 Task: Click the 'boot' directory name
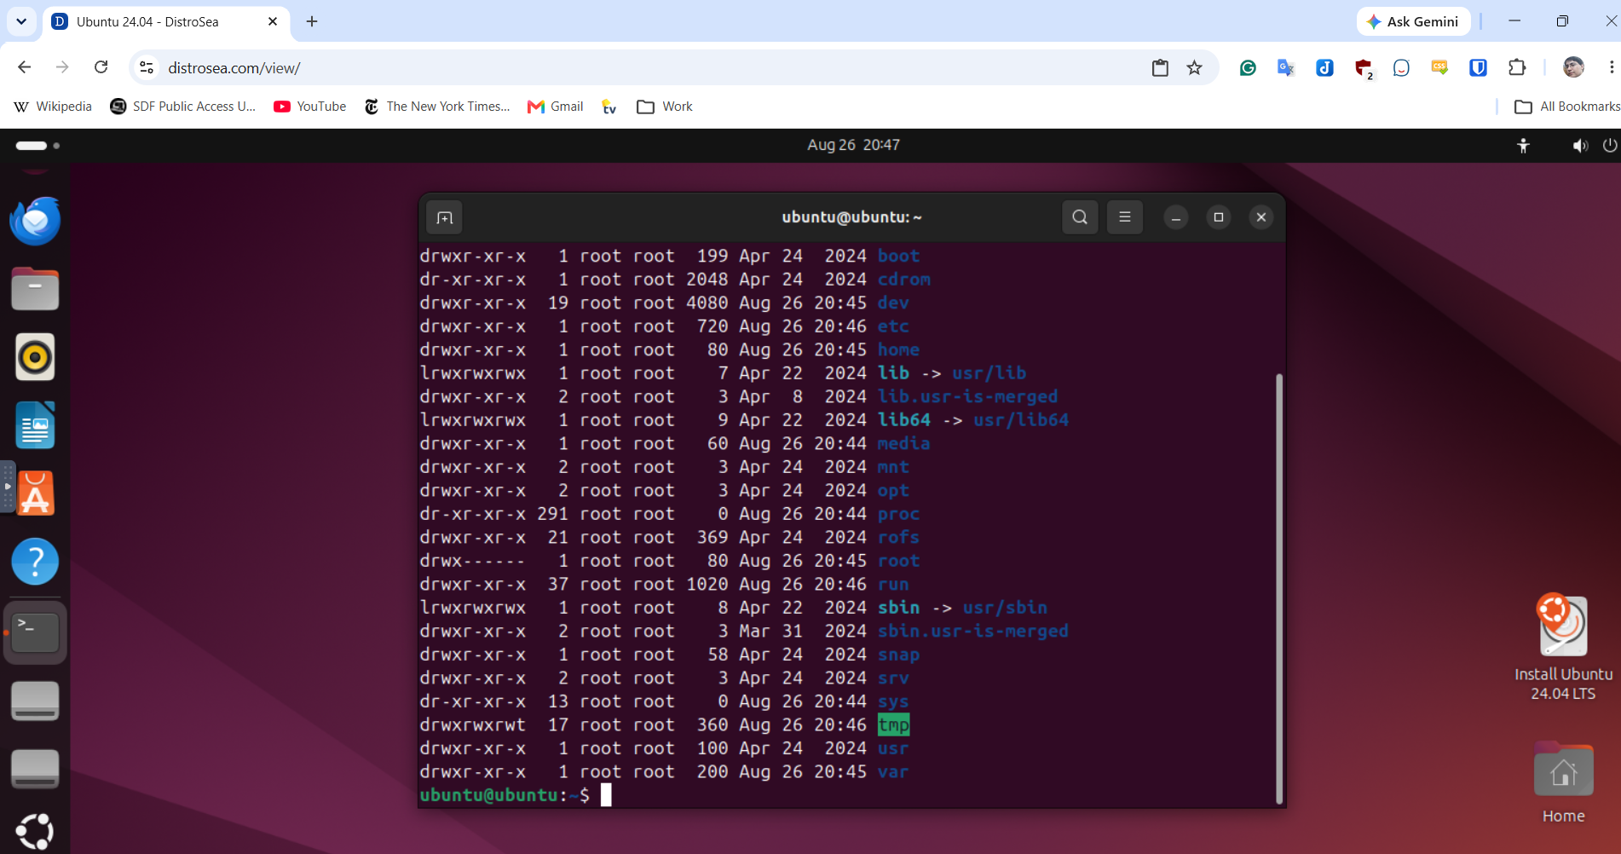tap(898, 256)
